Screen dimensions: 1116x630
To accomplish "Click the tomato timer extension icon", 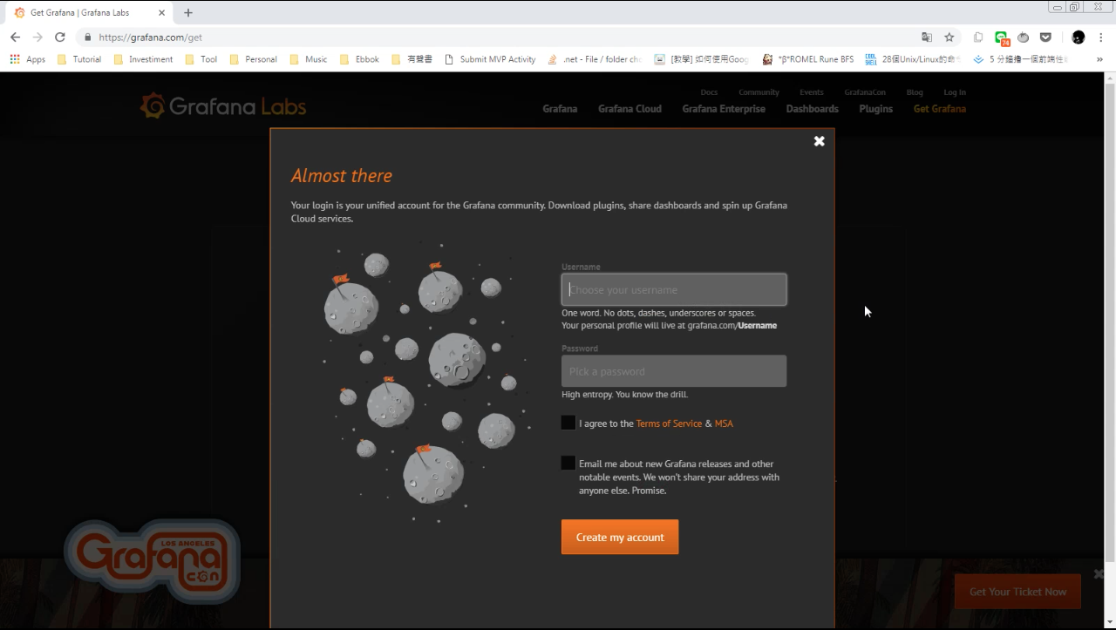I will pos(1024,37).
